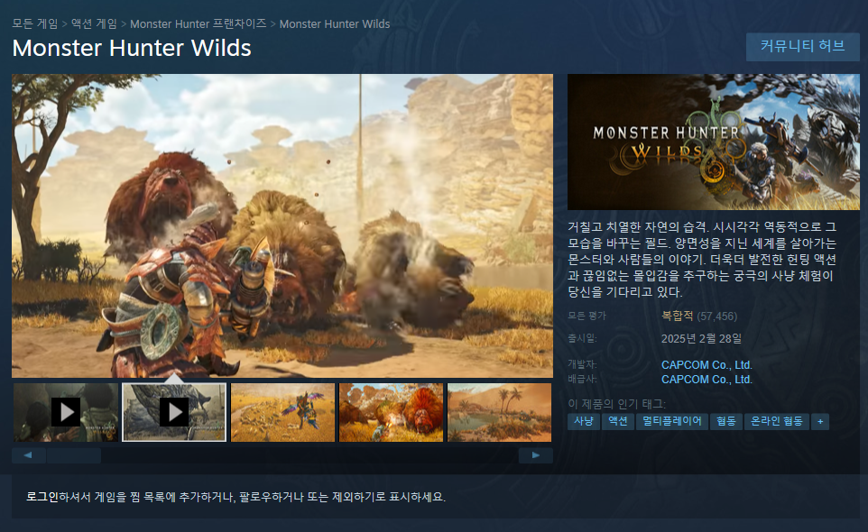Open the 복합적 review summary link
Screen dimensions: 868x532
tap(677, 316)
